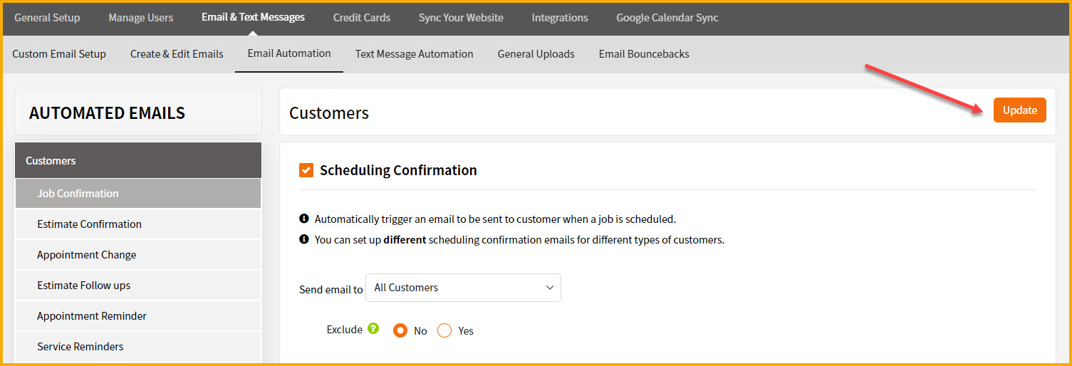The width and height of the screenshot is (1072, 366).
Task: Select the Email Automation sub-tab
Action: [x=289, y=53]
